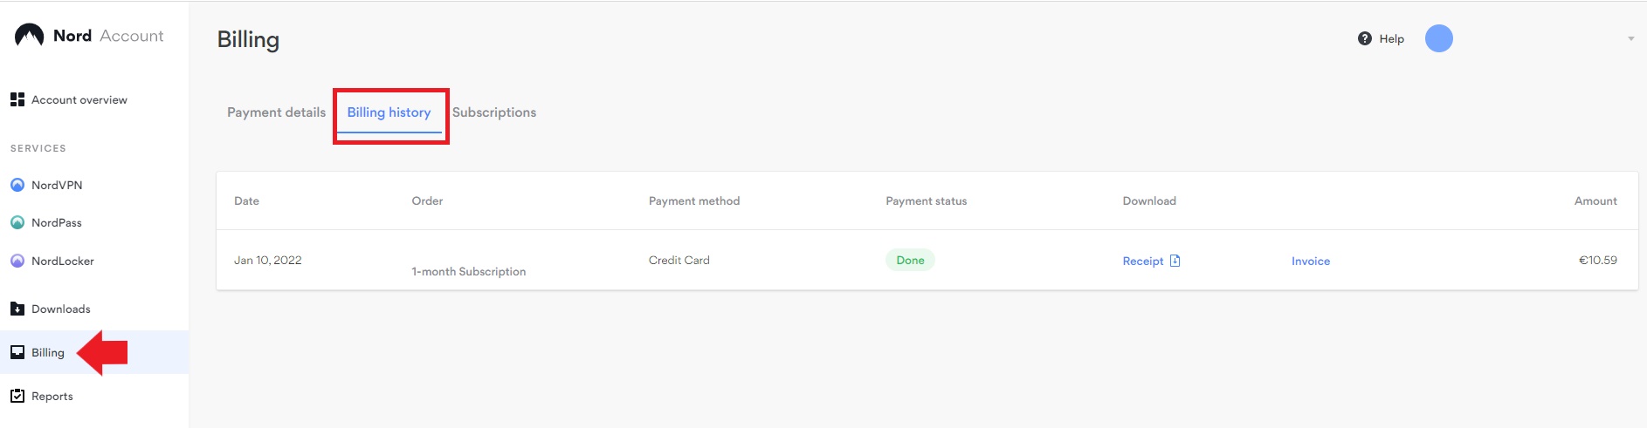Image resolution: width=1647 pixels, height=428 pixels.
Task: Open the Invoice link
Action: pyautogui.click(x=1311, y=261)
